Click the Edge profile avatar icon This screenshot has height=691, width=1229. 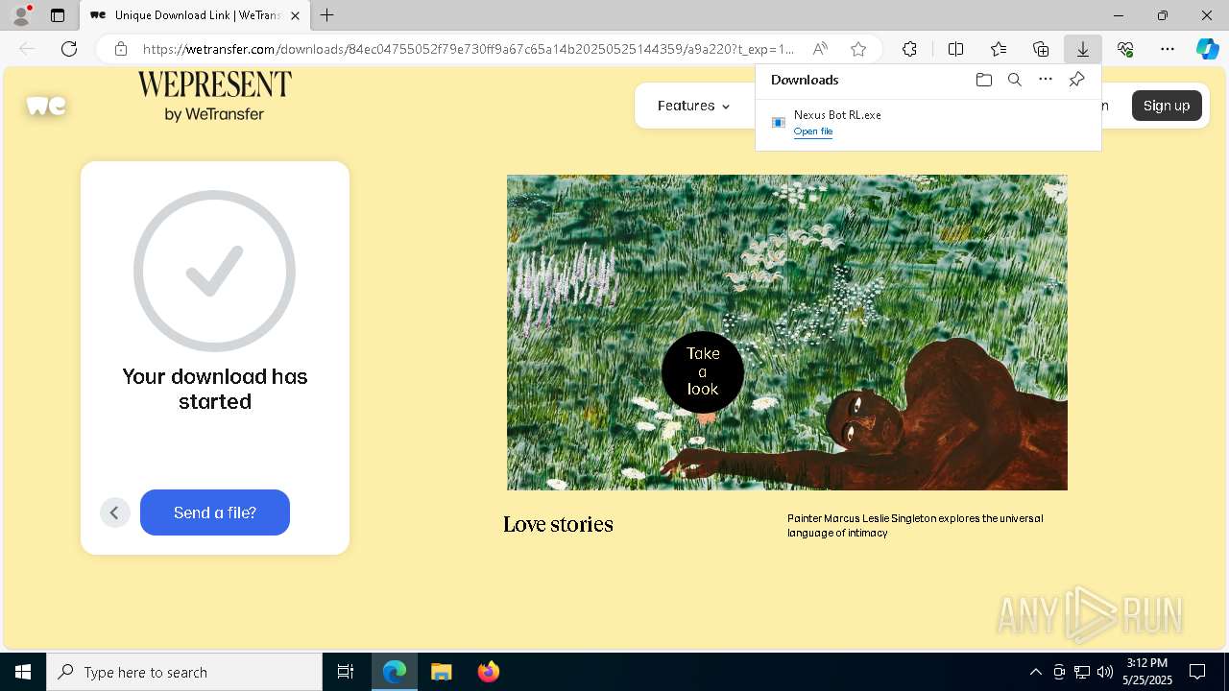click(x=20, y=15)
